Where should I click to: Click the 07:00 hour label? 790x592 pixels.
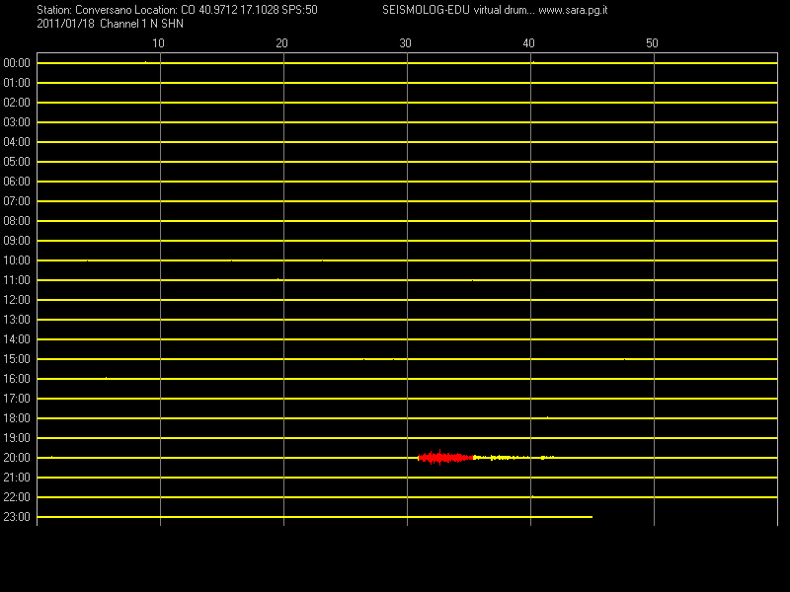(17, 201)
